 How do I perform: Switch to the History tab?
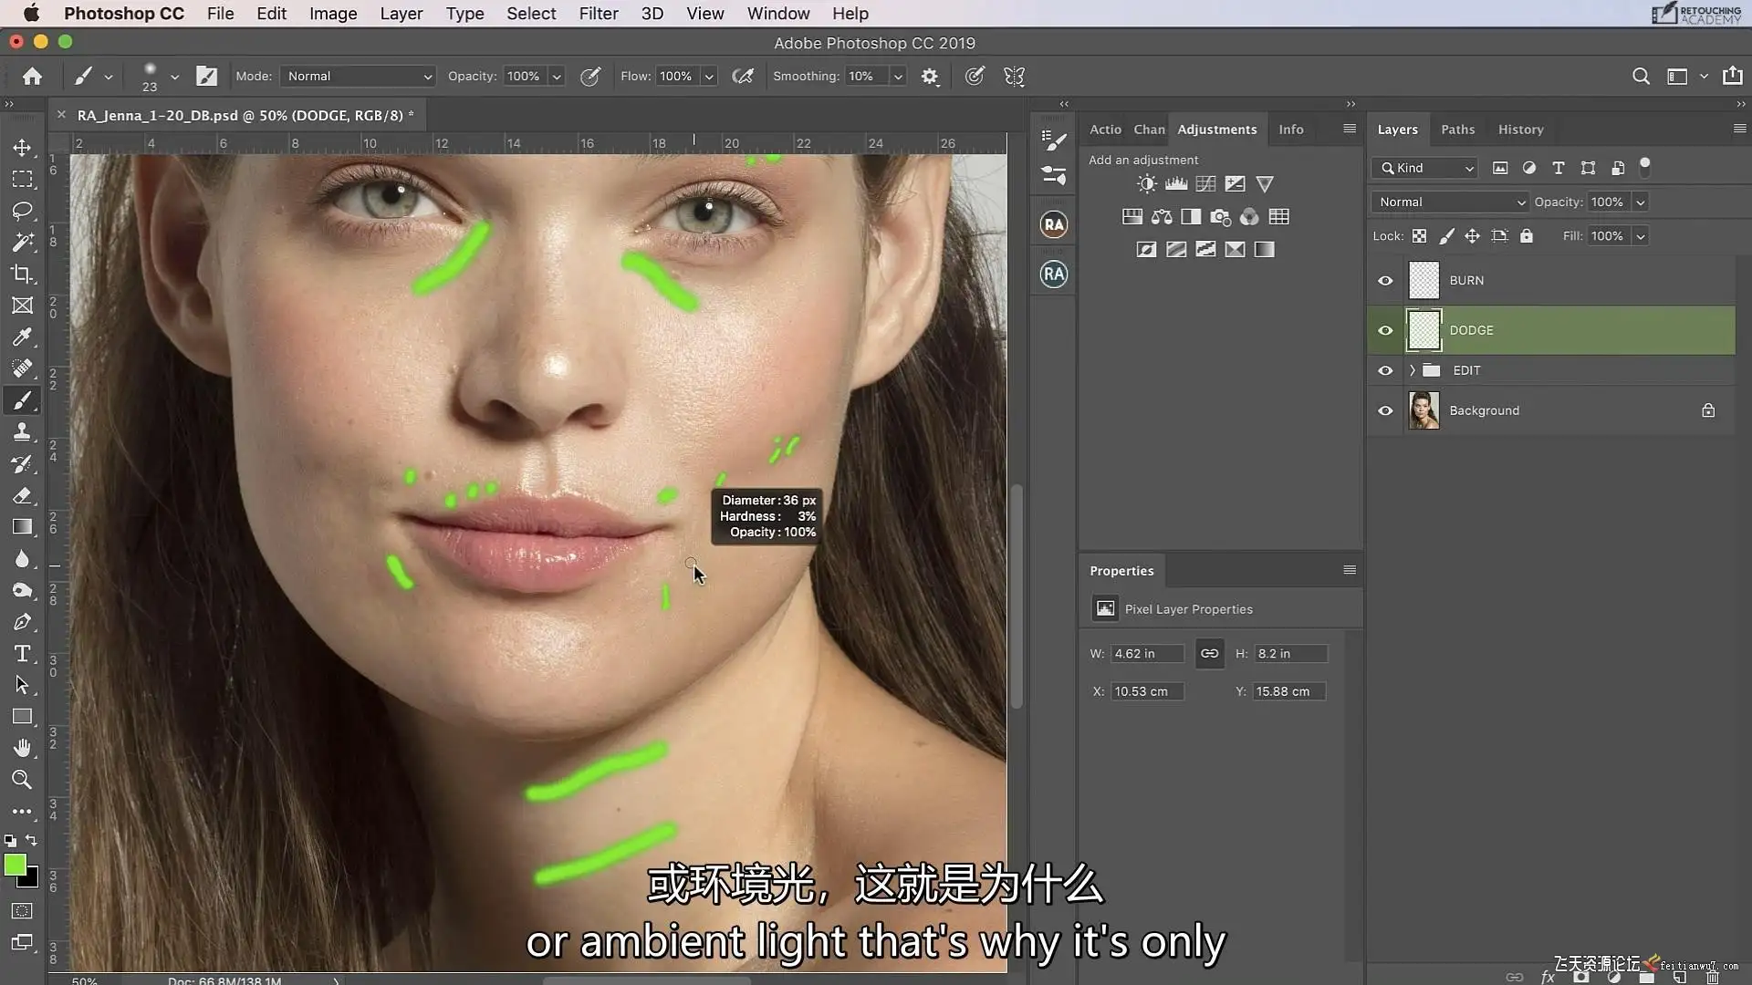1520,130
